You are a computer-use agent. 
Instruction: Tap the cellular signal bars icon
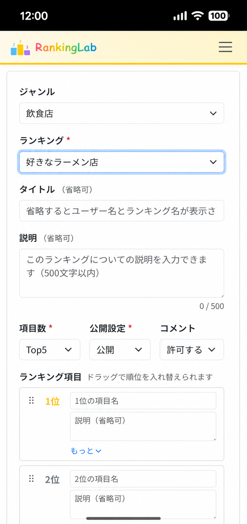point(180,16)
